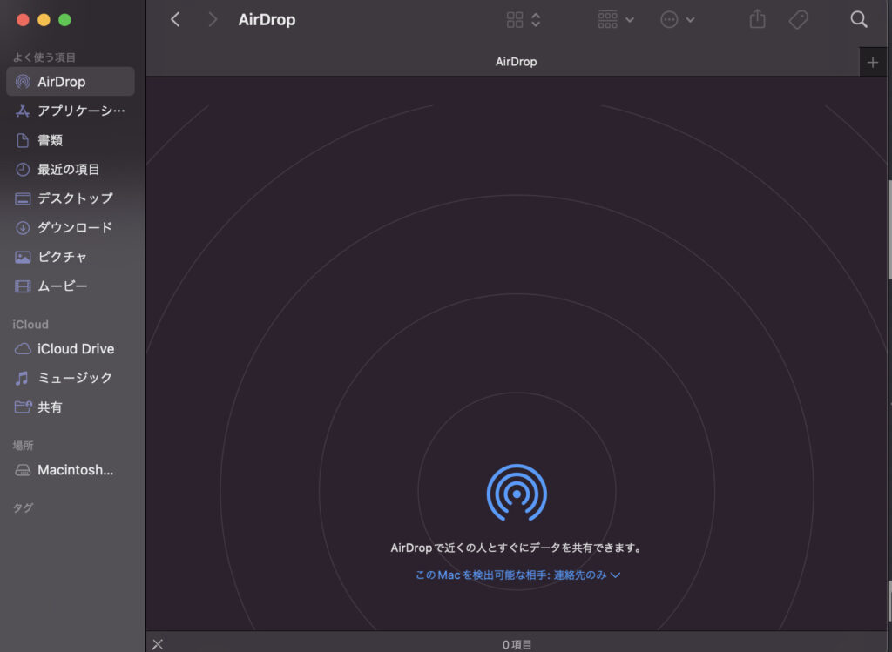
Task: Open search with the magnifier icon
Action: click(x=858, y=20)
